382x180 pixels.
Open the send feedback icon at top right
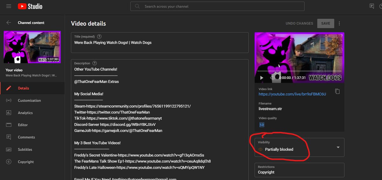coord(372,6)
